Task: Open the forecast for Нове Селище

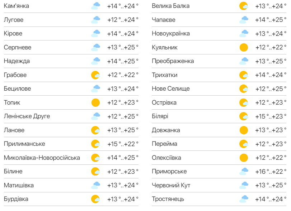Action: pos(166,88)
